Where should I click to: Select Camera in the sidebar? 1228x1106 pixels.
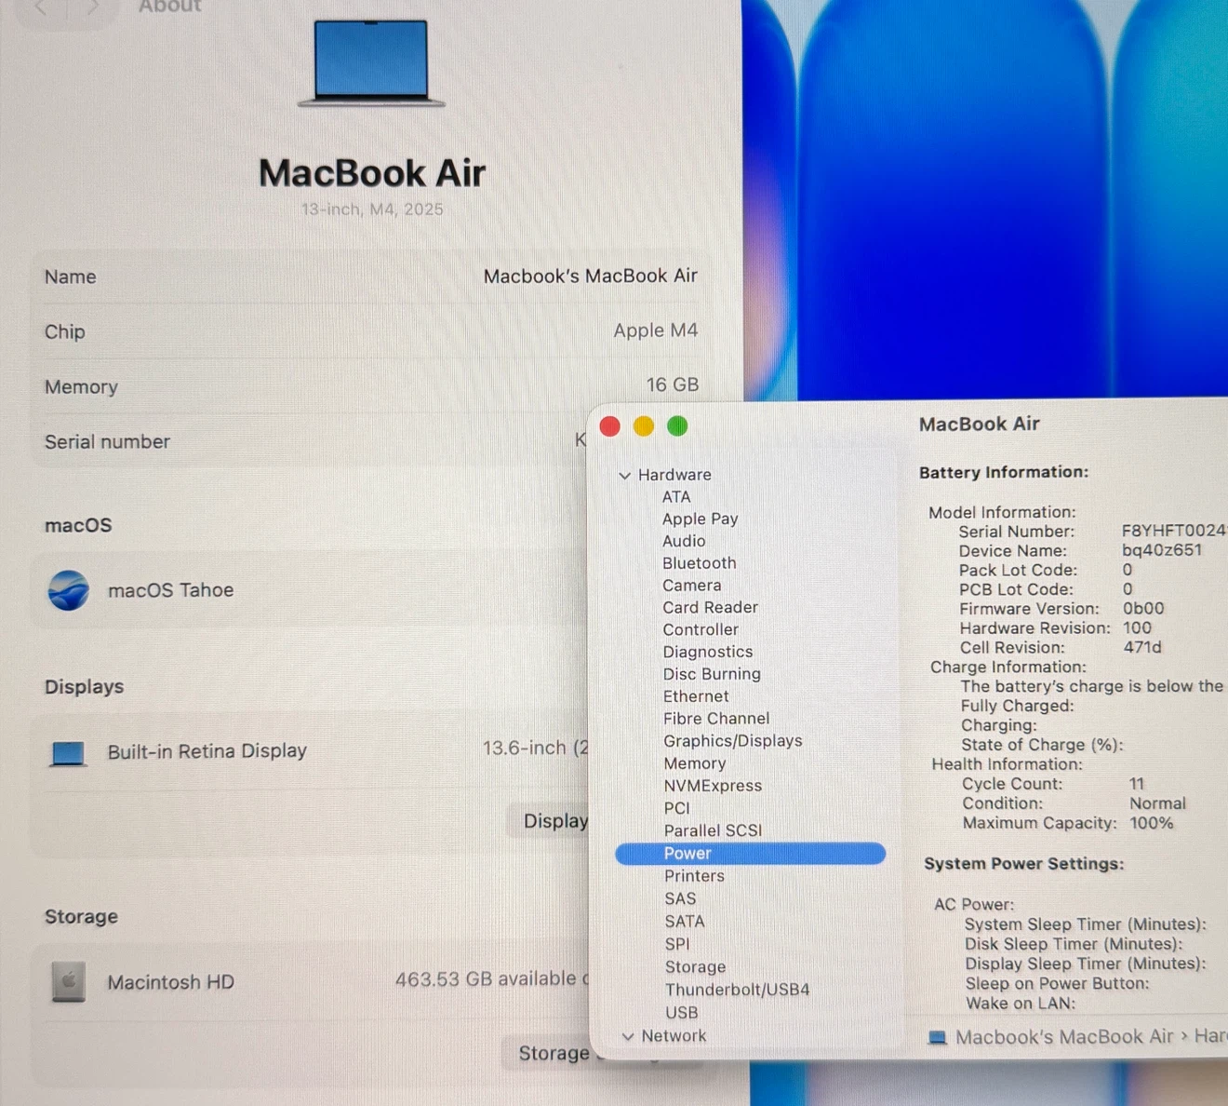tap(692, 586)
